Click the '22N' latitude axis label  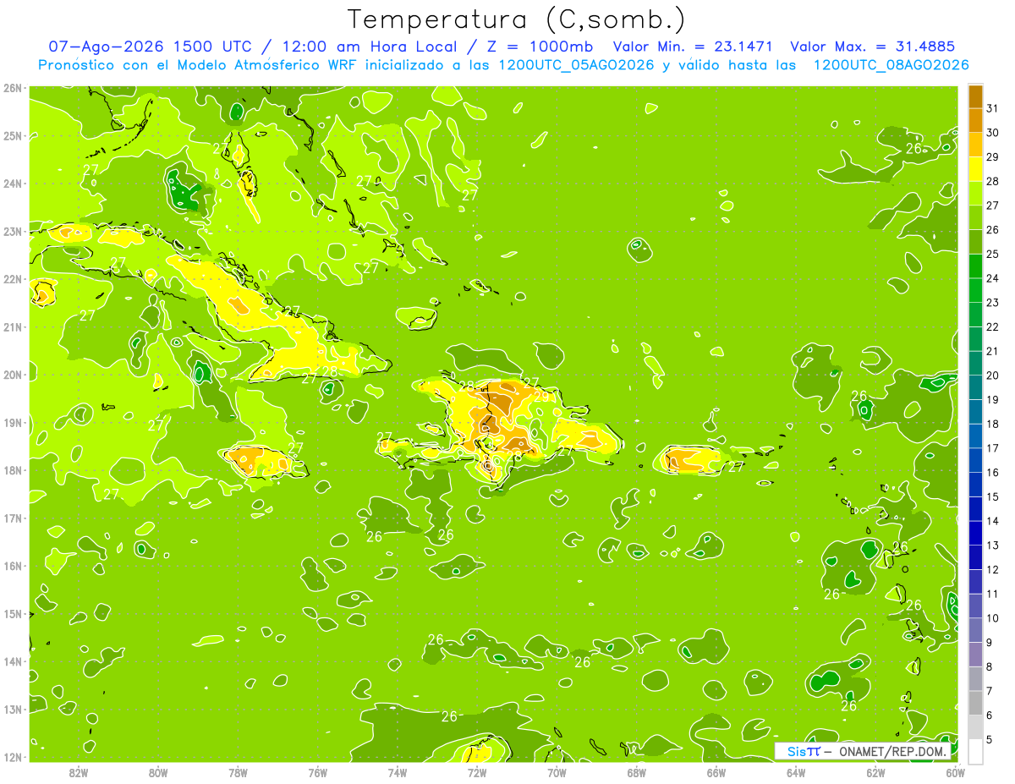click(x=13, y=279)
